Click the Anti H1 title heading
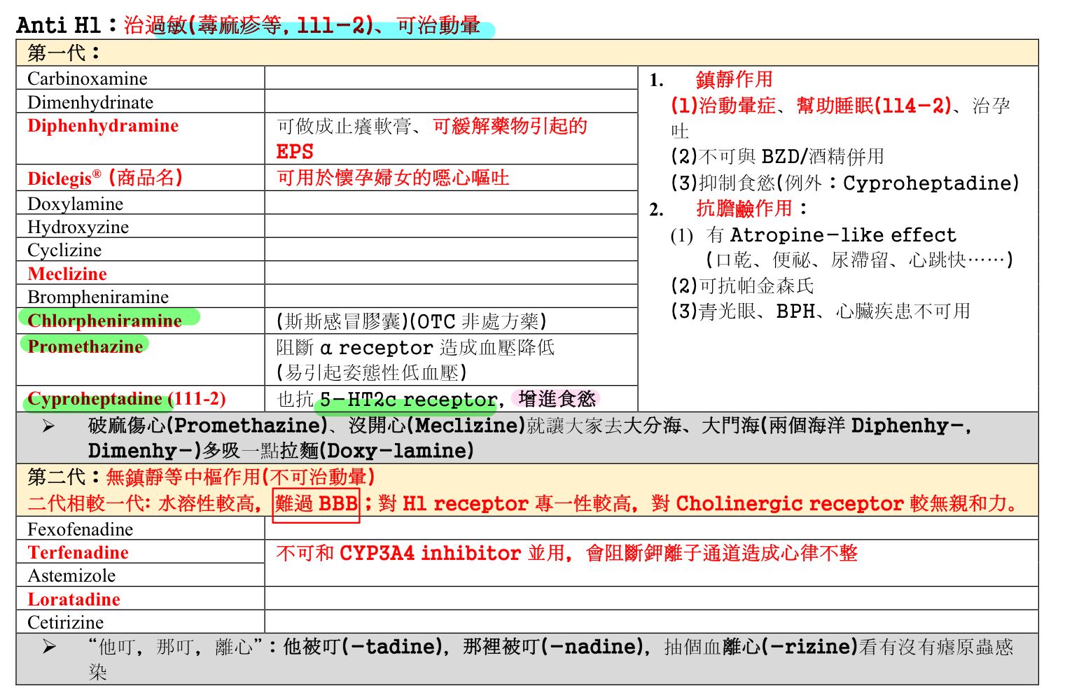This screenshot has width=1079, height=700. coord(59,26)
